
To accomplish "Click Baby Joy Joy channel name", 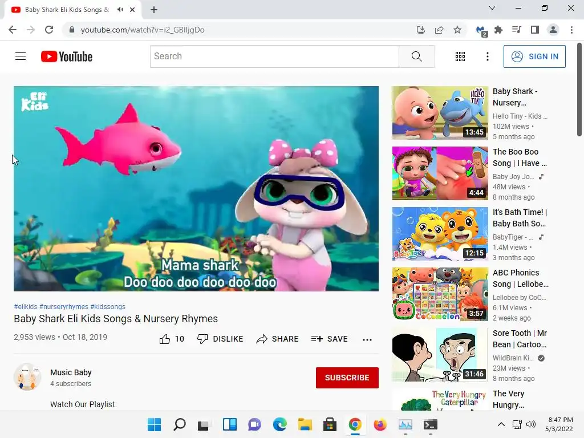I will (x=513, y=177).
